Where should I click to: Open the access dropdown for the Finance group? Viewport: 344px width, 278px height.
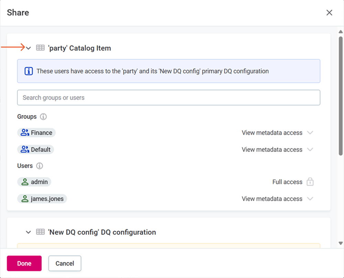pyautogui.click(x=310, y=132)
